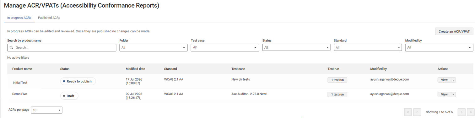
Task: Click Axe Auditor - 2.27.0 New1 cell
Action: pos(249,94)
